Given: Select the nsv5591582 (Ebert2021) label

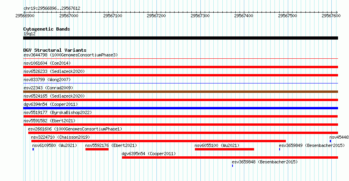Looking at the screenshot, I should point(49,121).
